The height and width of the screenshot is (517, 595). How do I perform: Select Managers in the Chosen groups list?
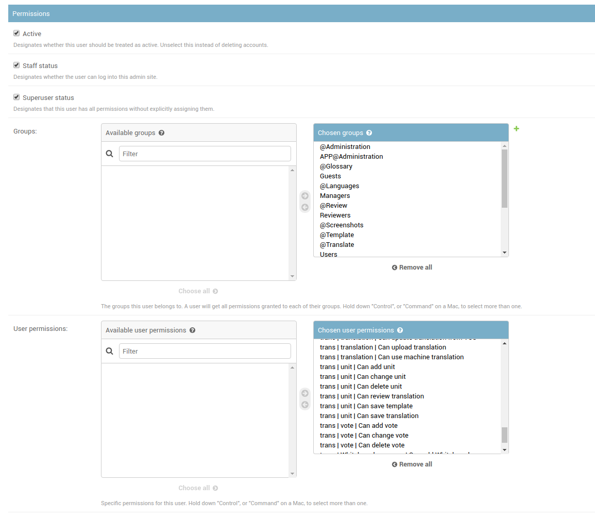pyautogui.click(x=335, y=195)
